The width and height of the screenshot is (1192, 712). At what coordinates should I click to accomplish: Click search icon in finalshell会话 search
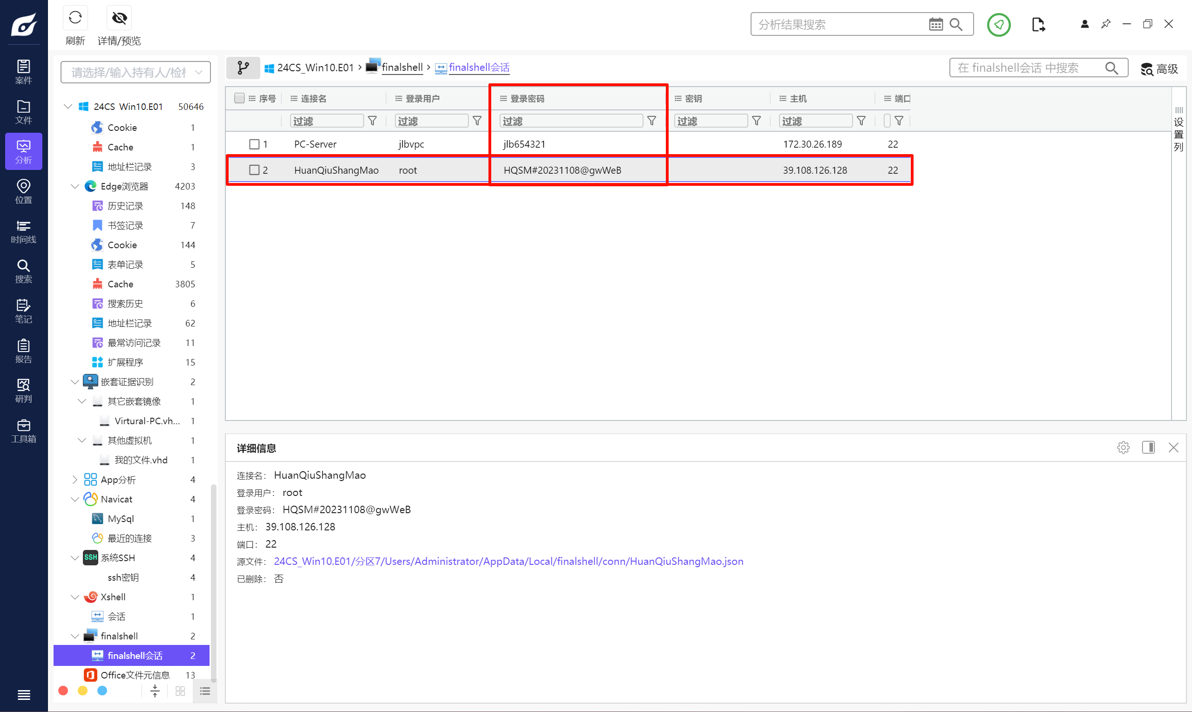1111,68
